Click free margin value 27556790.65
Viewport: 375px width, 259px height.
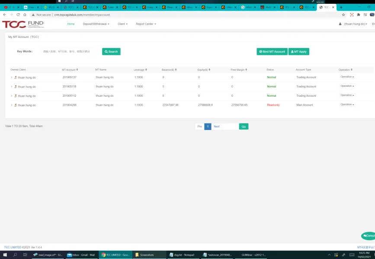click(x=239, y=105)
